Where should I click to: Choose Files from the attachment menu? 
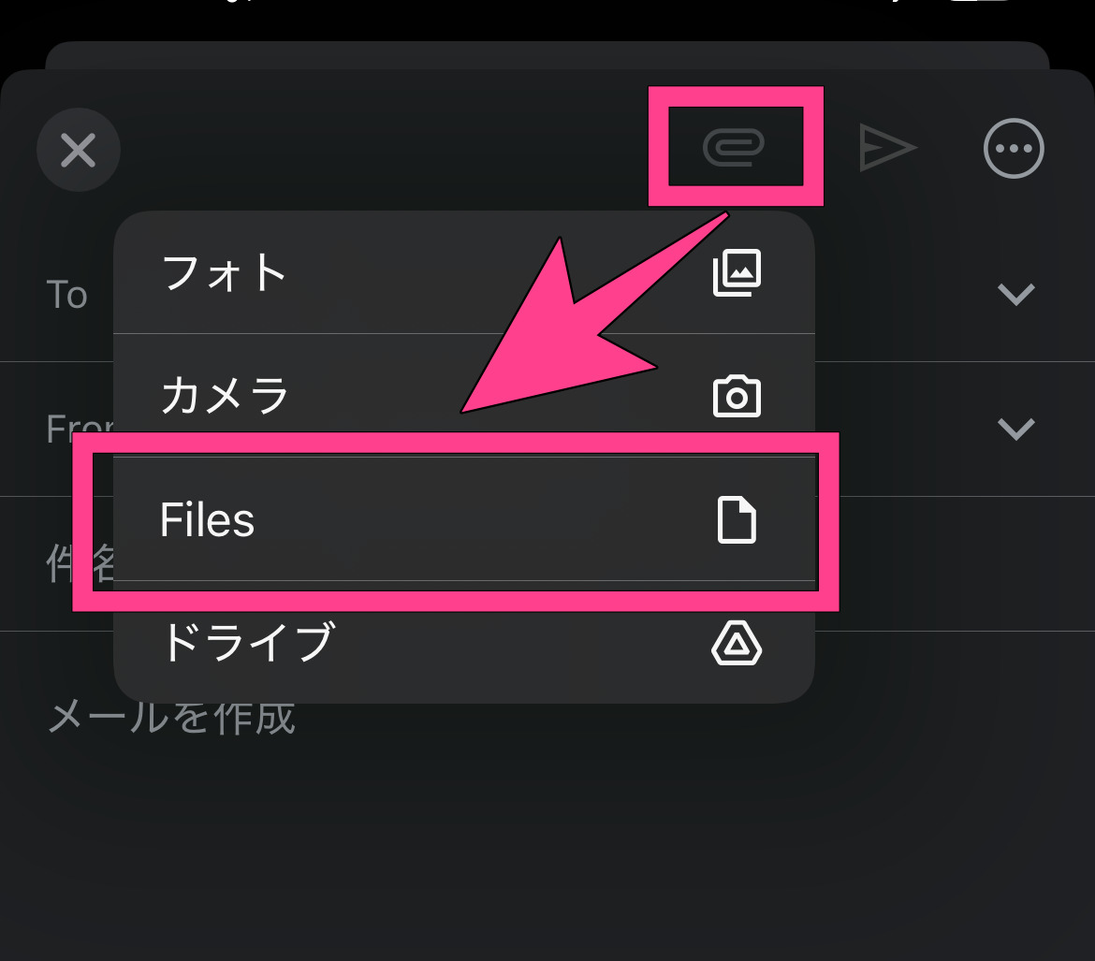tap(208, 520)
